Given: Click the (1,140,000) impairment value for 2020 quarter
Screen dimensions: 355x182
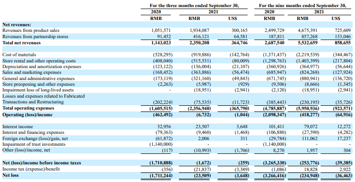Looking at the screenshot, I should 161,144.
